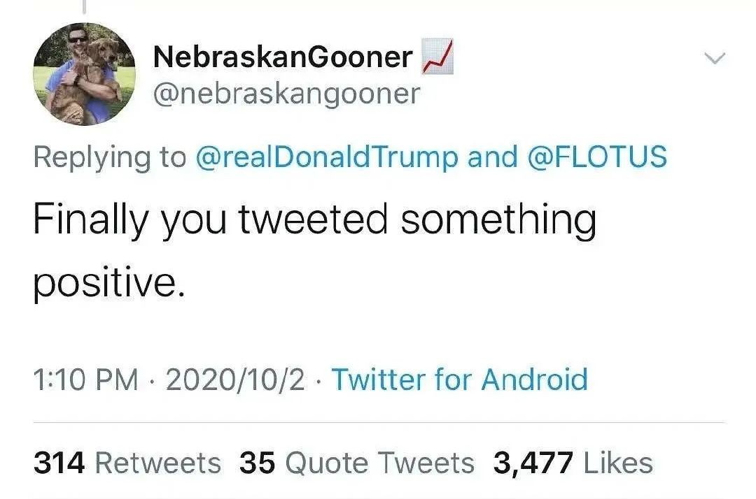Screen dimensions: 756x499
Task: Open the @realDonaldTrump mention
Action: click(x=328, y=157)
